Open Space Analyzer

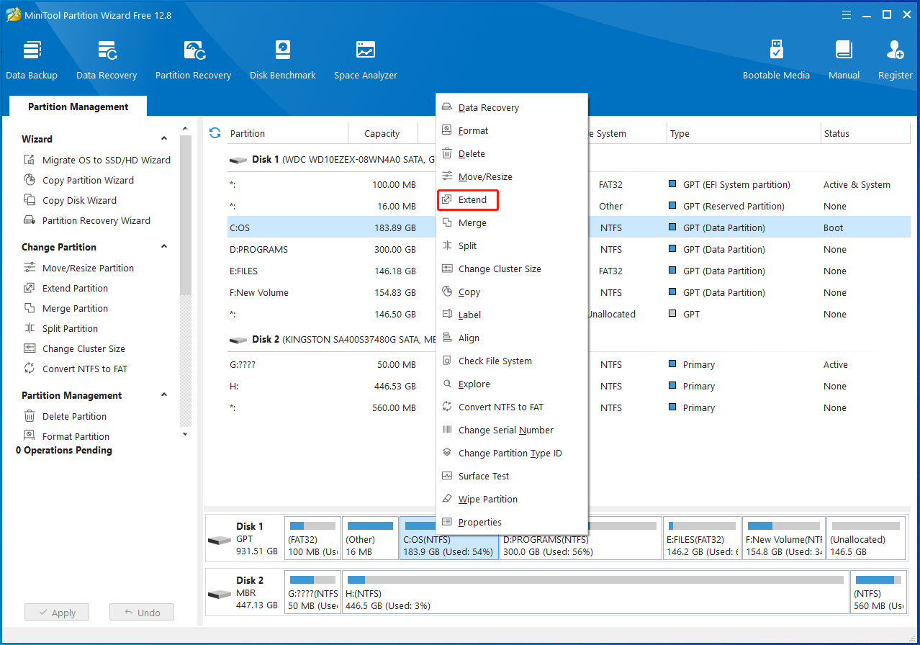coord(366,60)
